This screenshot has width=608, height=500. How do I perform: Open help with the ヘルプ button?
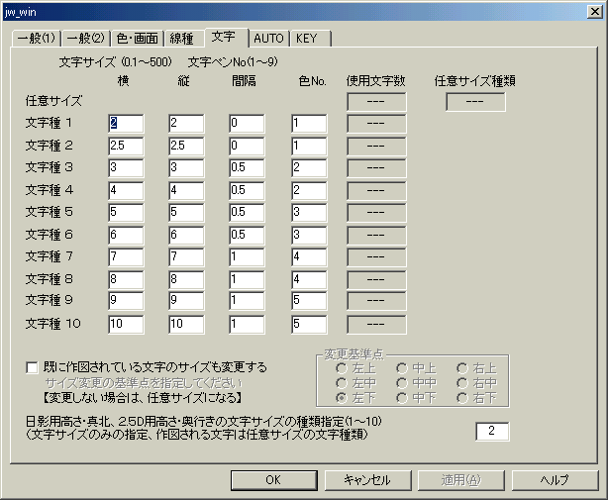(x=556, y=480)
